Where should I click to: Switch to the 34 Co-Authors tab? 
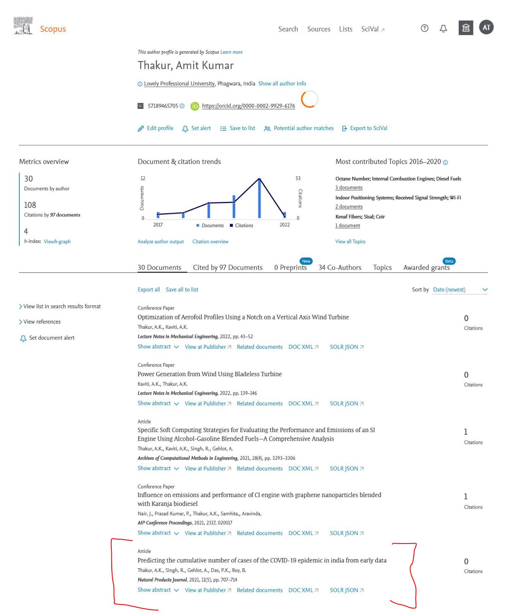pyautogui.click(x=340, y=267)
